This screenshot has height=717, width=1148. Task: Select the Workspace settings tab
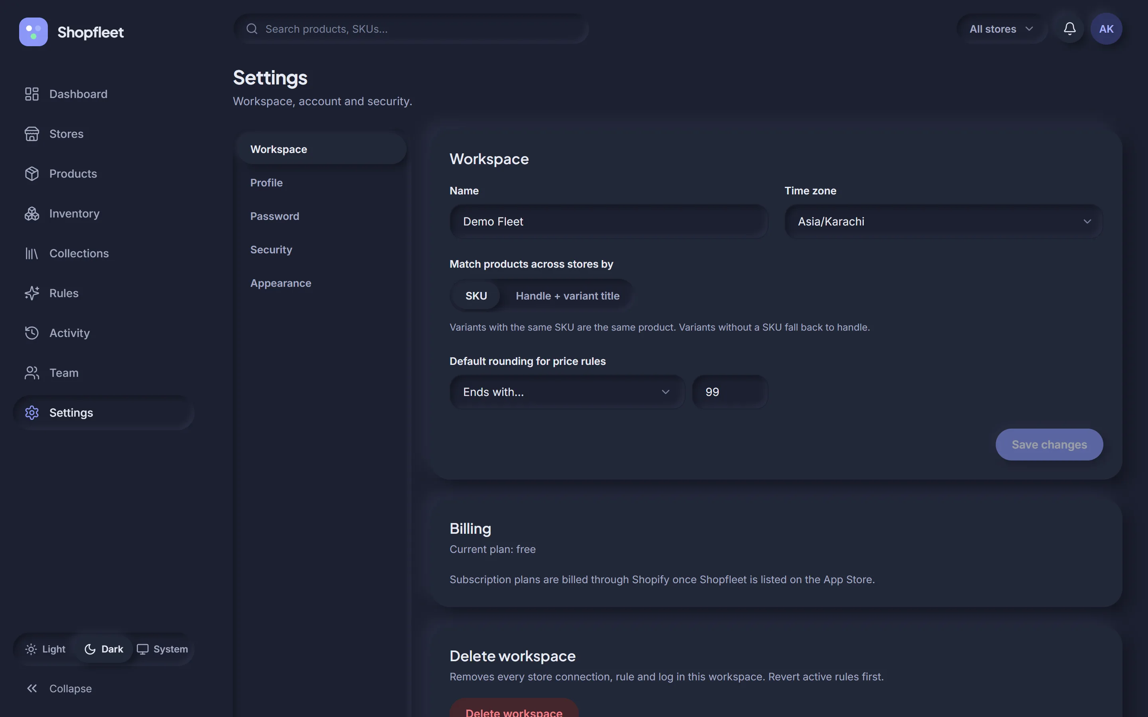(321, 149)
